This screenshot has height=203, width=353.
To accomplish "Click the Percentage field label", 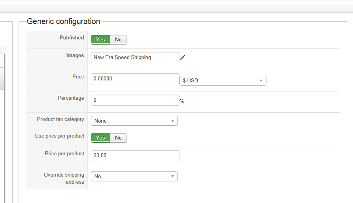I will pos(71,98).
